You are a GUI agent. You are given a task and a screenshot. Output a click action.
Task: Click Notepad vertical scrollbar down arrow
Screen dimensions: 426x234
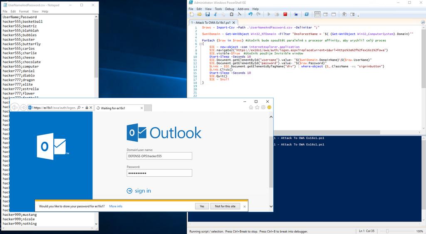tap(96, 224)
